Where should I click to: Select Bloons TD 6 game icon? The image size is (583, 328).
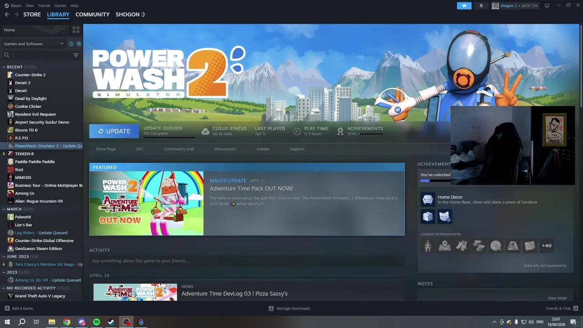[x=10, y=130]
